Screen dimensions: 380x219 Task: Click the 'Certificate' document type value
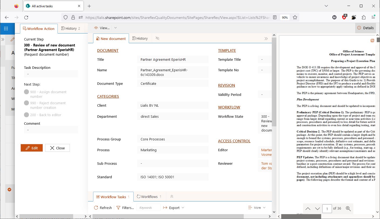(x=148, y=83)
